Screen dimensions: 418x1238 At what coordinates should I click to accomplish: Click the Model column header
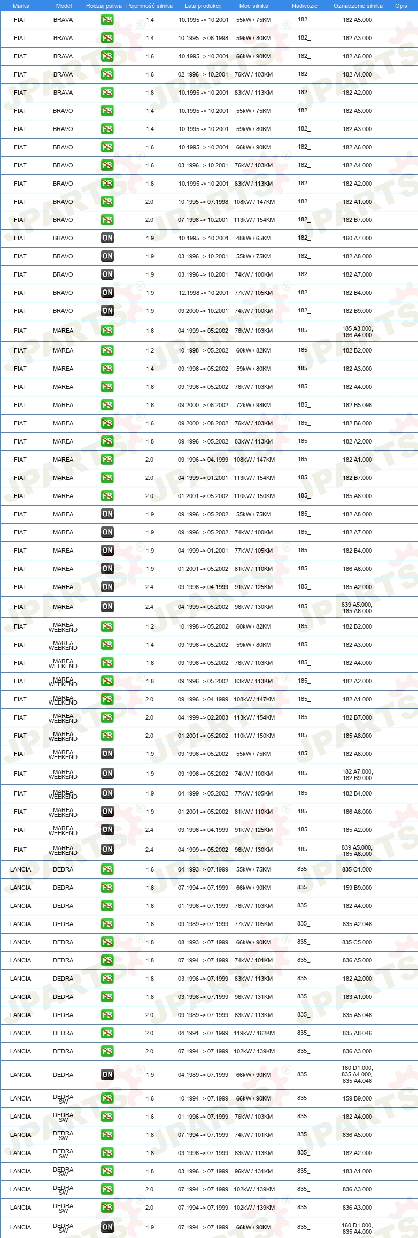(x=64, y=6)
